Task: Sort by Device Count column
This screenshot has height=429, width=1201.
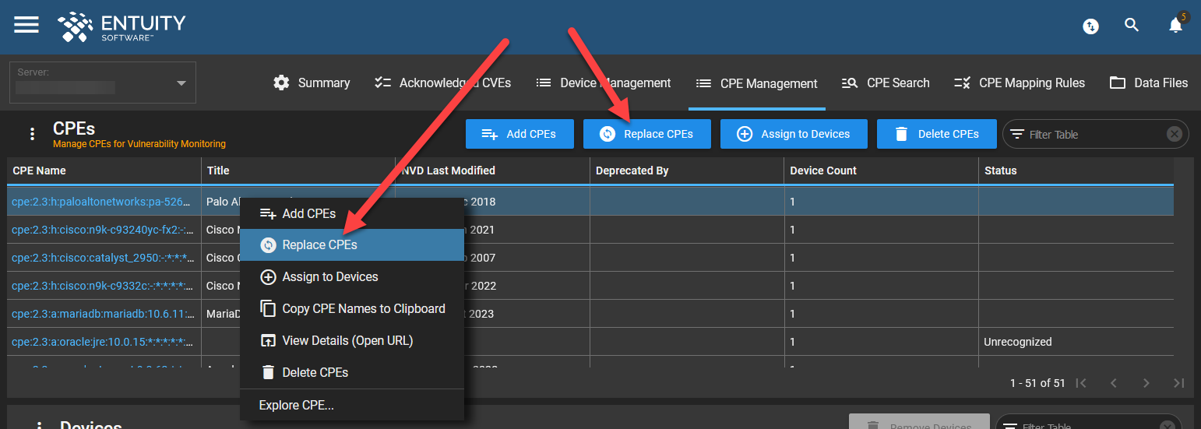Action: (881, 171)
